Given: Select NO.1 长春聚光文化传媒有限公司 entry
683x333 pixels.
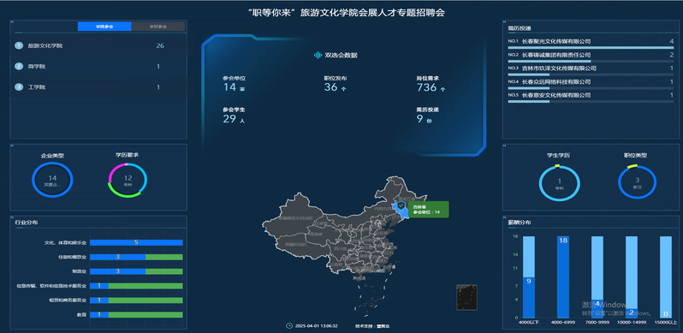Looking at the screenshot, I should tap(591, 43).
